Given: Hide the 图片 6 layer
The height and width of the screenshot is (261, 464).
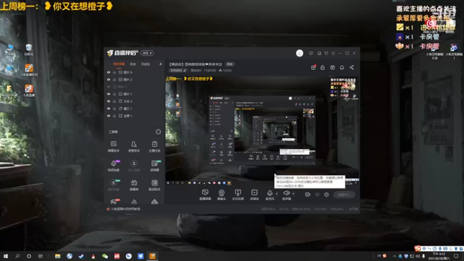Looking at the screenshot, I should pos(108,72).
